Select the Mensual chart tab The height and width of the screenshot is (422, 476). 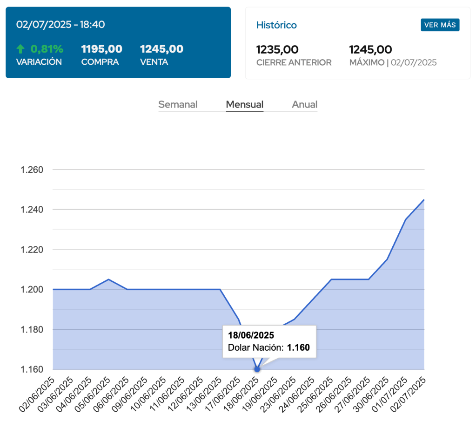(x=245, y=104)
